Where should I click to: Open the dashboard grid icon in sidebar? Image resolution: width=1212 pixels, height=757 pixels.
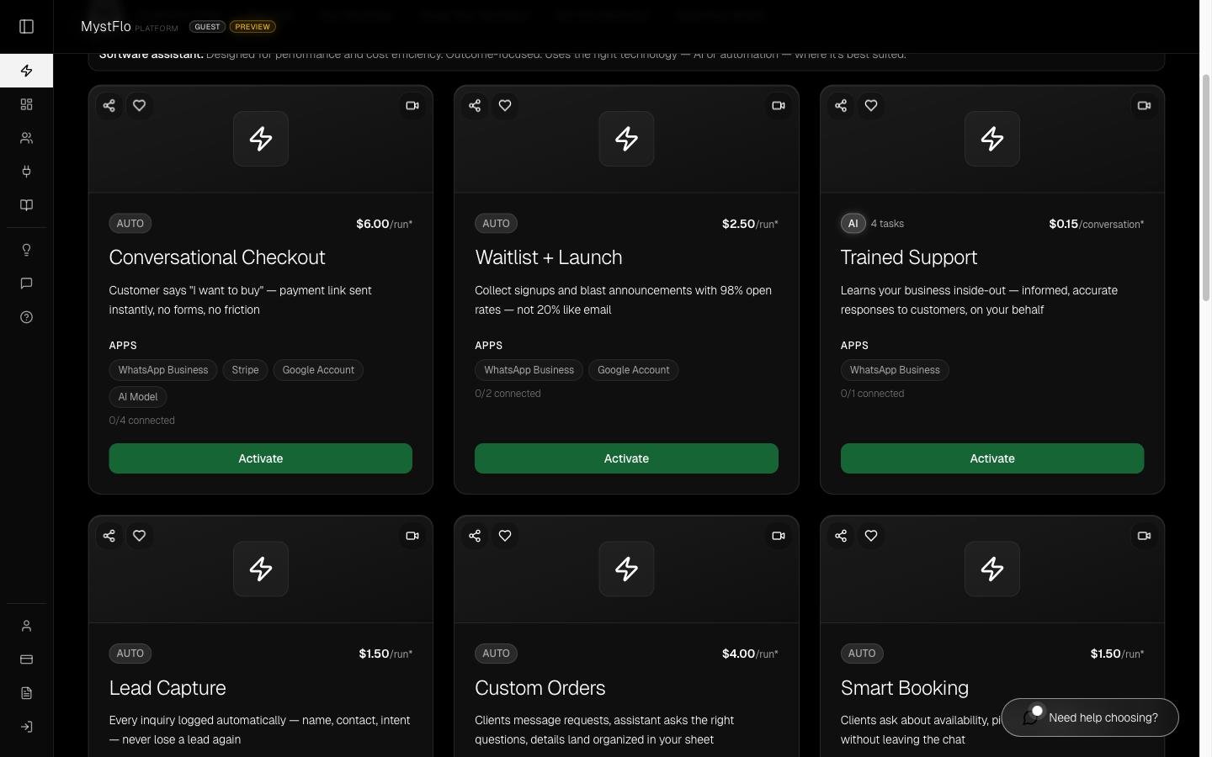(x=26, y=103)
